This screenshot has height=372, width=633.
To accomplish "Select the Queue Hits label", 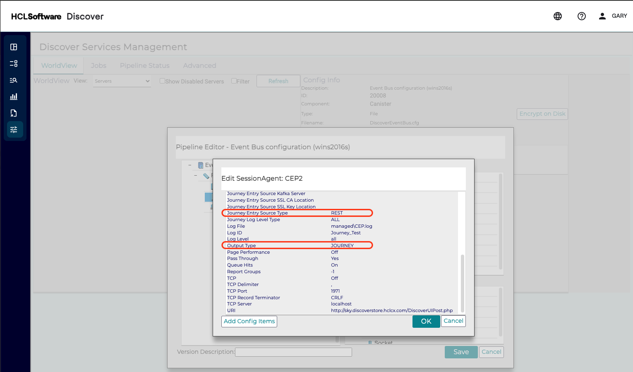I will click(240, 265).
